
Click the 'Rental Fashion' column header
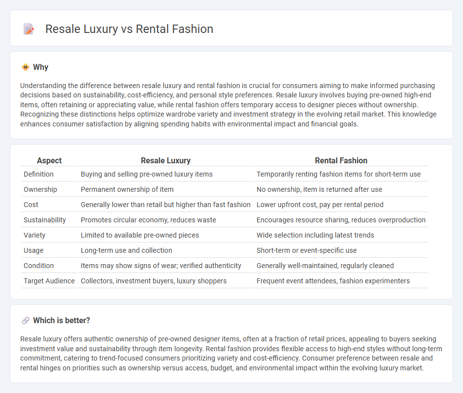[x=341, y=160]
